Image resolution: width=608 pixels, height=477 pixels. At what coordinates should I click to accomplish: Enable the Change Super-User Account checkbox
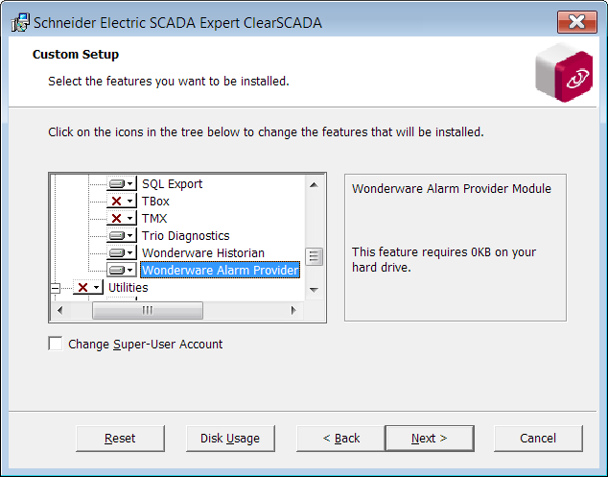56,344
